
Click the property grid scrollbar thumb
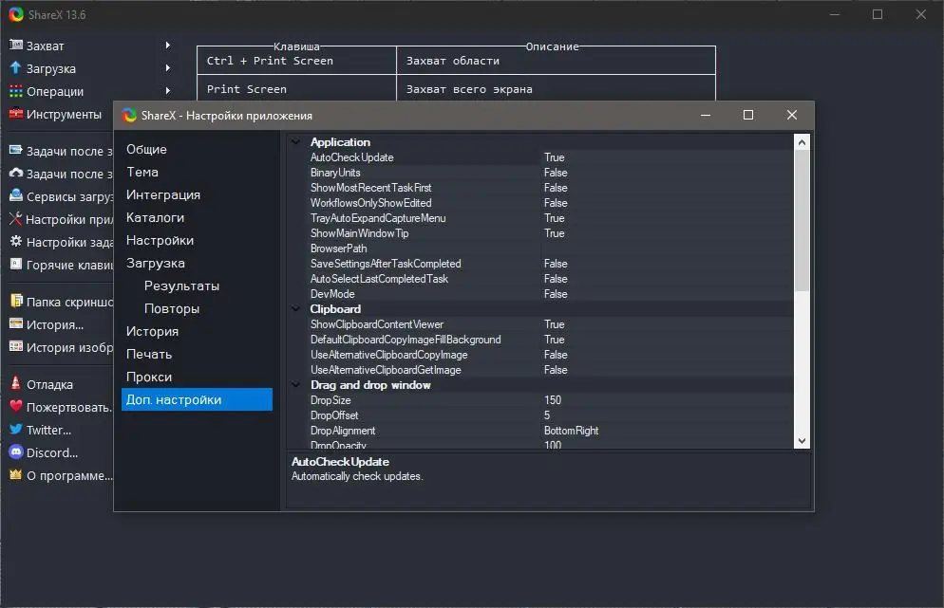(x=802, y=220)
